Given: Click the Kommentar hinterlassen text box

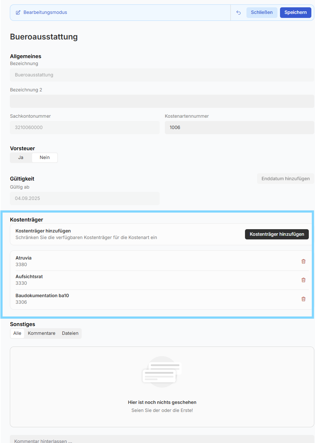Looking at the screenshot, I should click(162, 440).
